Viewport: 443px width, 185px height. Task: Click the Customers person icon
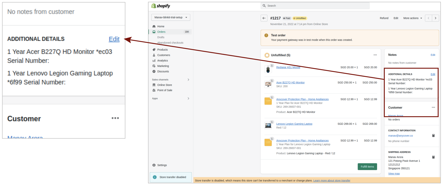(x=154, y=55)
